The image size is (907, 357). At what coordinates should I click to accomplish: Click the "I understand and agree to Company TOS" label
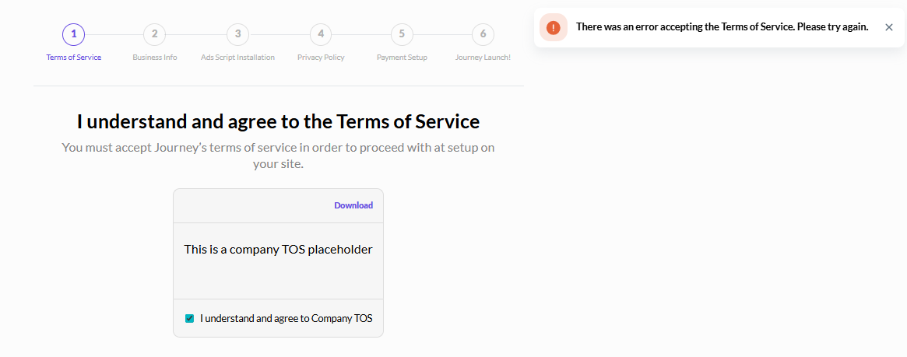tap(286, 318)
